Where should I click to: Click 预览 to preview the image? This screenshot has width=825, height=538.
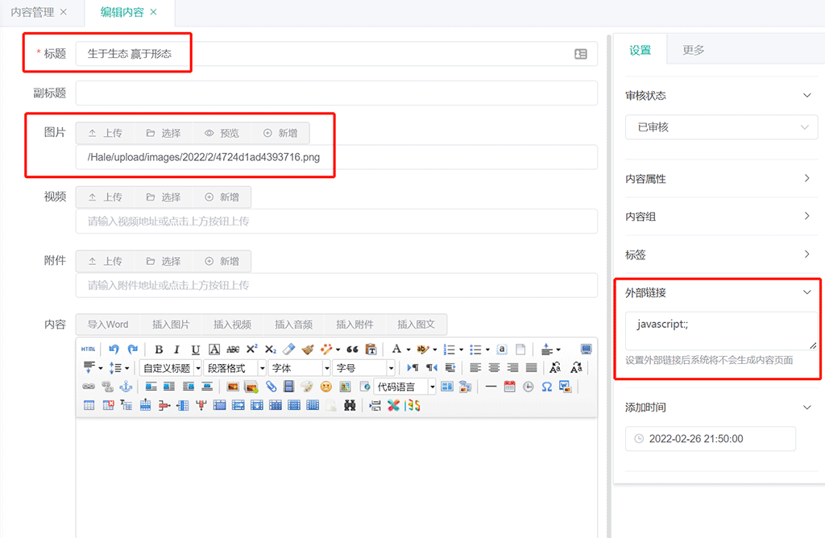[x=222, y=133]
